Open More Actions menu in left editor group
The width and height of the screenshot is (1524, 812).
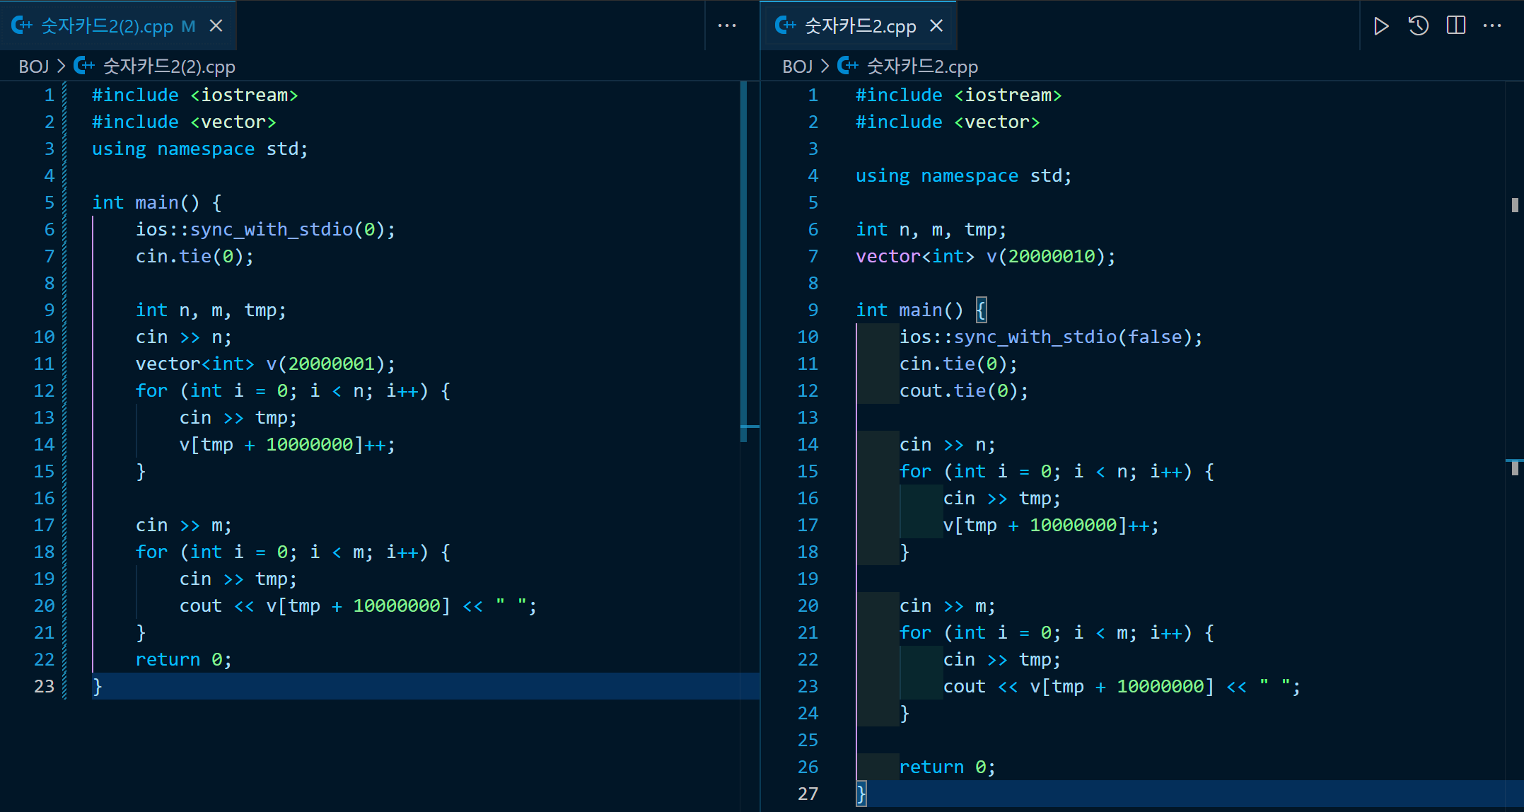click(727, 26)
